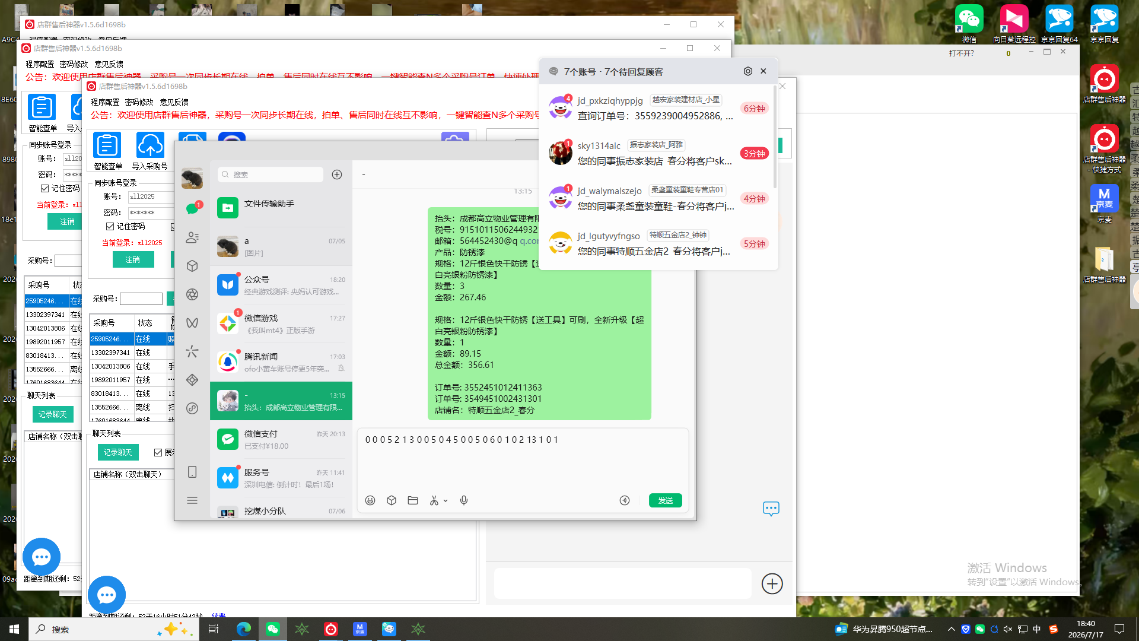Open the WeChat chats tab in sidebar
The width and height of the screenshot is (1139, 641).
pos(192,209)
